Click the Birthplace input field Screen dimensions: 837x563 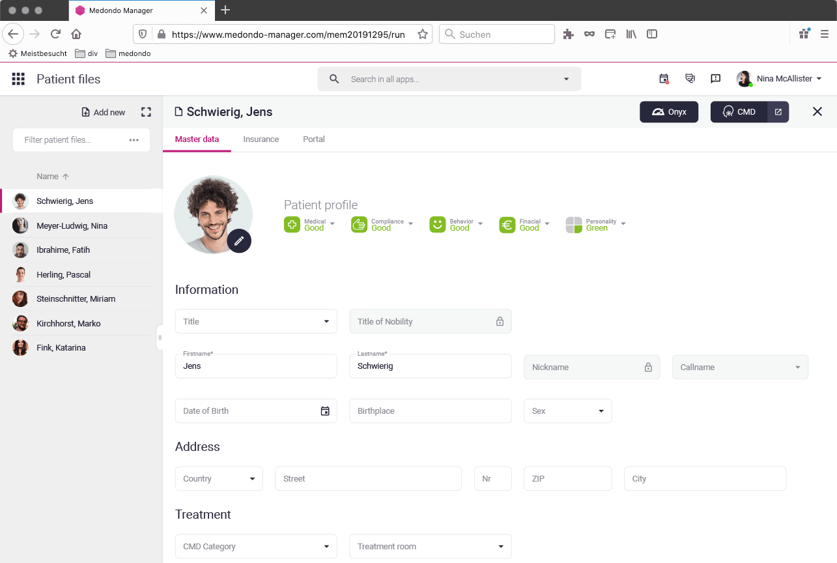point(430,411)
